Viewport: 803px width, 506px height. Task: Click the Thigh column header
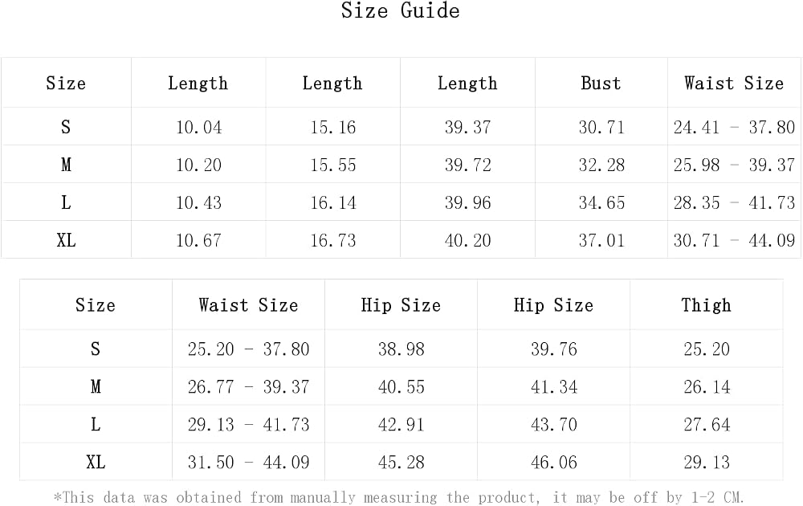coord(706,305)
